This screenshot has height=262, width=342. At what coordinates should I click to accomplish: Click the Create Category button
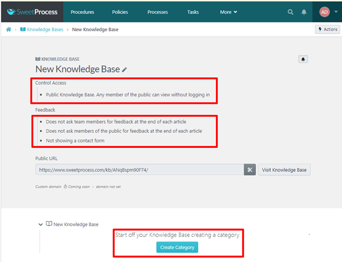(177, 247)
